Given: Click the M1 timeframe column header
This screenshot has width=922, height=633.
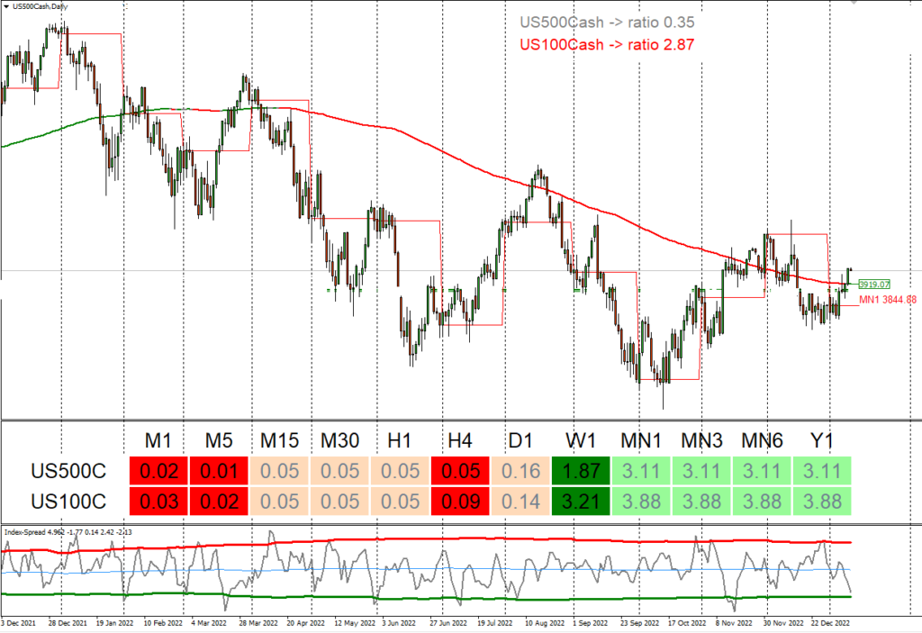Looking at the screenshot, I should 158,440.
